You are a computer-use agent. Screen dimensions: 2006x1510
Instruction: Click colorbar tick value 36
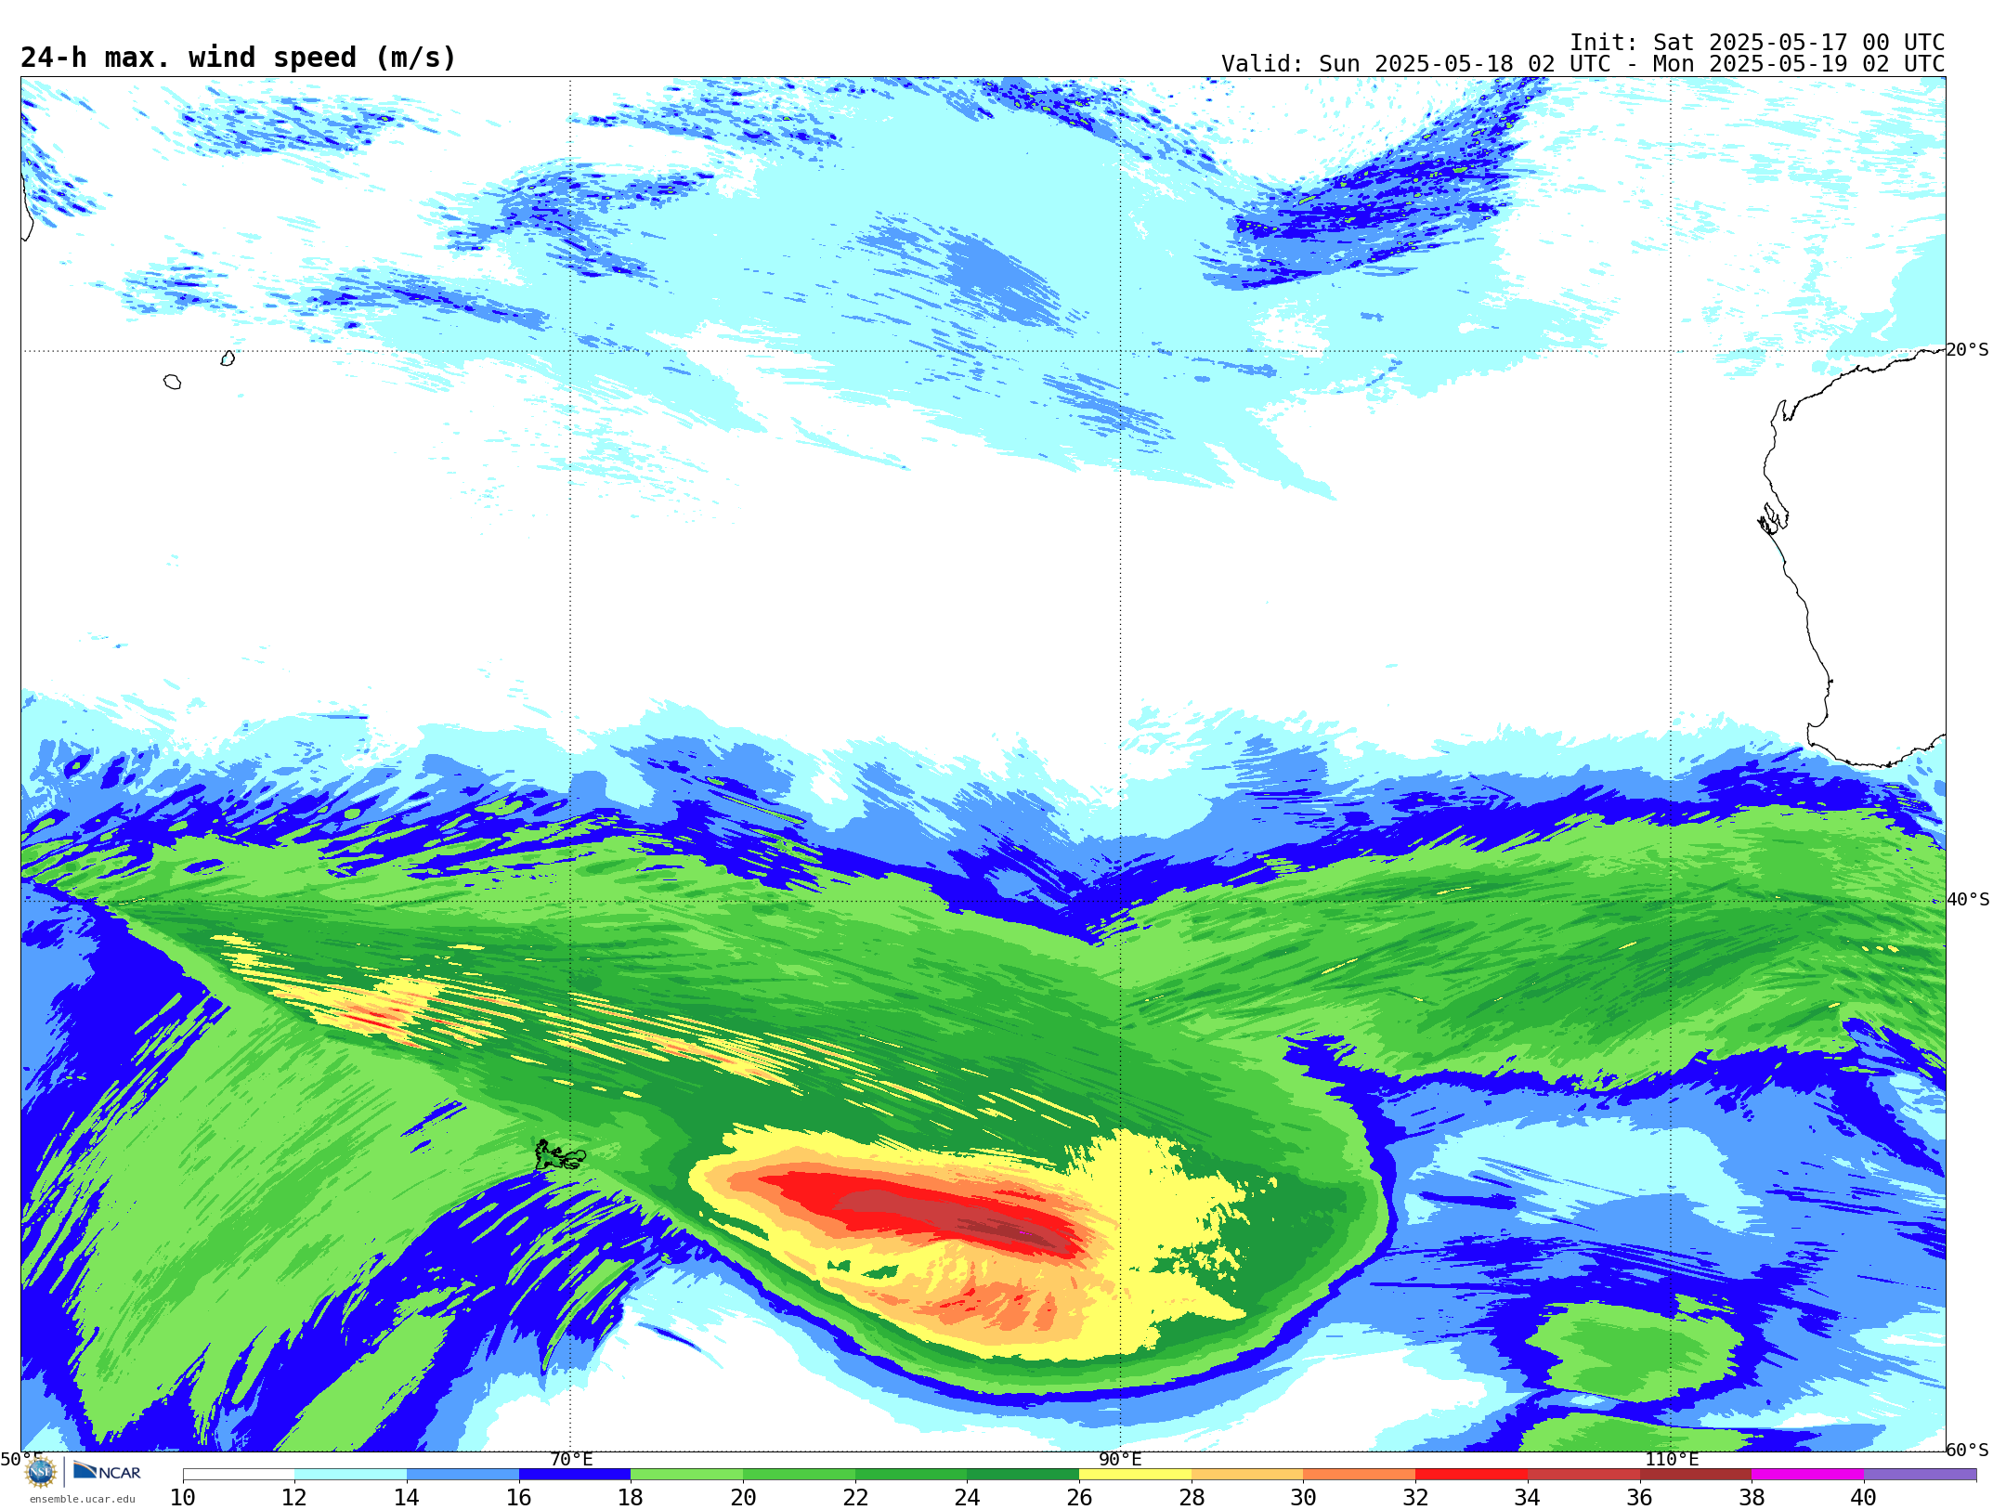click(x=1639, y=1497)
